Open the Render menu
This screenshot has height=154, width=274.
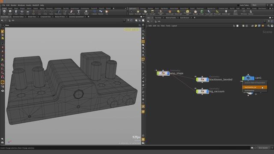point(14,5)
